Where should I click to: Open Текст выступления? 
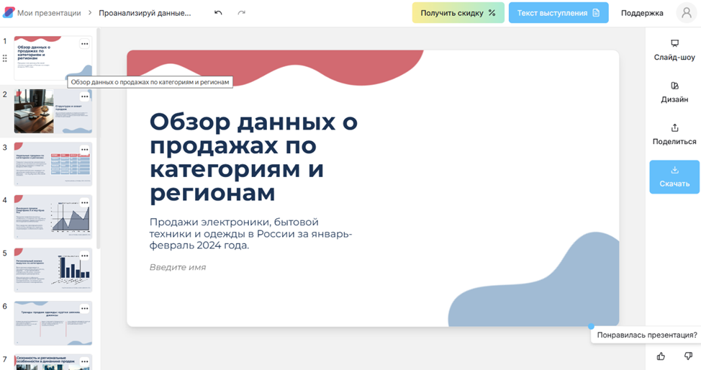pos(558,13)
